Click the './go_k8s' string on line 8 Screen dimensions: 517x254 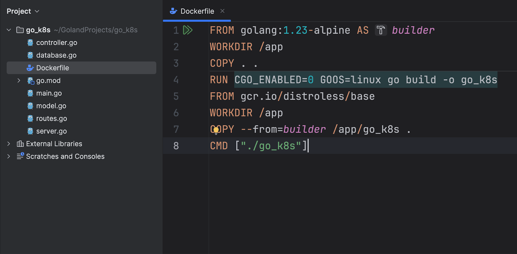pyautogui.click(x=271, y=146)
